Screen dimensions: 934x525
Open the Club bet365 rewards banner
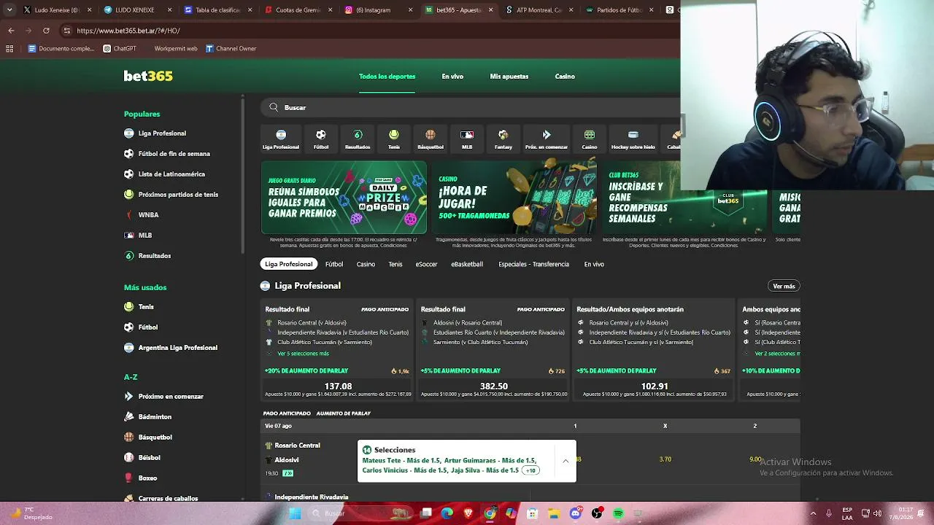(684, 198)
